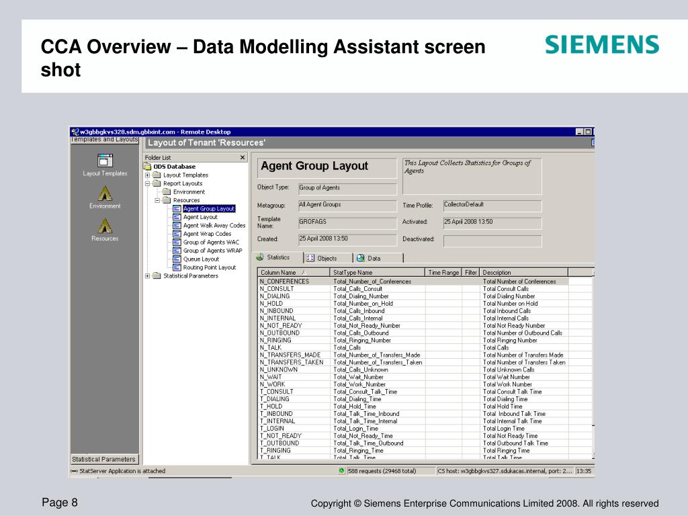Collapse the Resources tree folder
Screen dimensions: 688x516
tap(157, 200)
